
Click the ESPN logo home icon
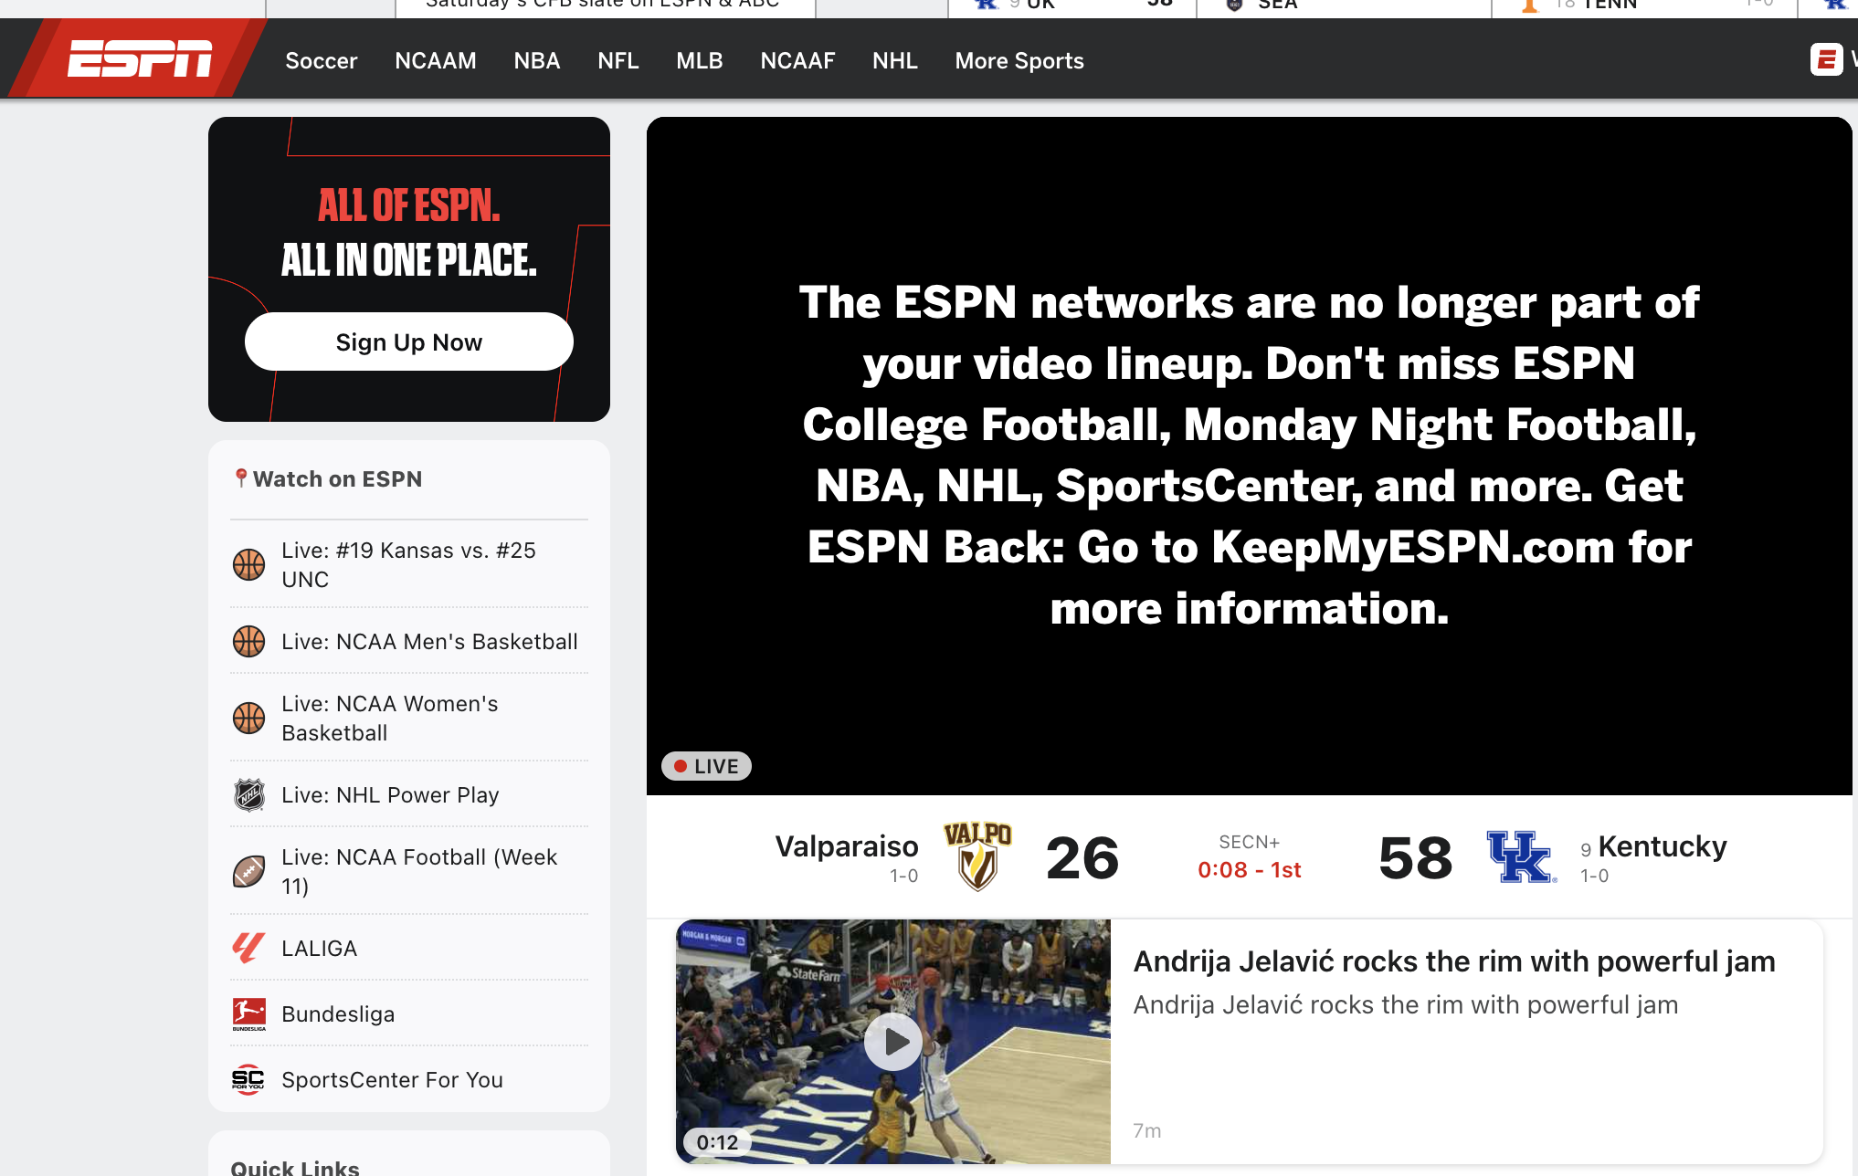pyautogui.click(x=139, y=59)
